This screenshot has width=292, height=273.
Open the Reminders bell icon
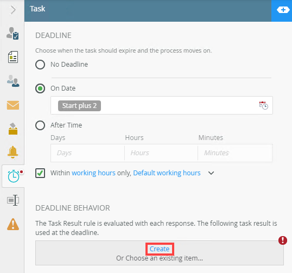click(x=12, y=152)
